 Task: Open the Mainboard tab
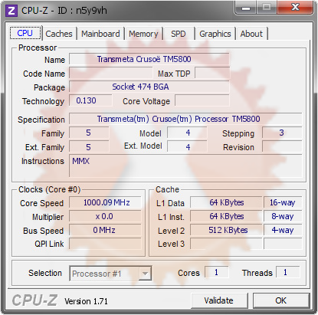pyautogui.click(x=100, y=34)
